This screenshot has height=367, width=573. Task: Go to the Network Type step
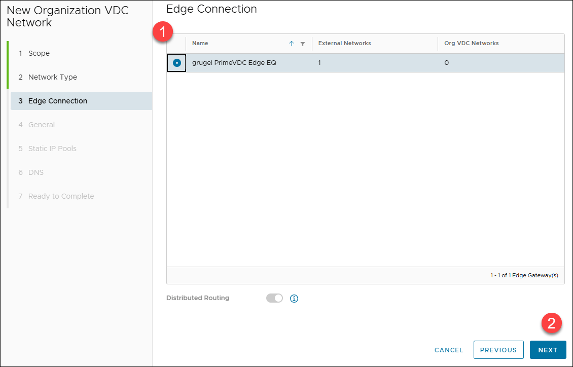tap(52, 77)
